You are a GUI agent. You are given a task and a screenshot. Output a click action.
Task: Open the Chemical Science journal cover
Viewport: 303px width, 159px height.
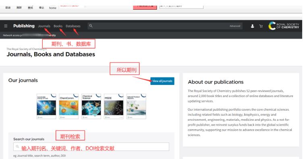91,106
